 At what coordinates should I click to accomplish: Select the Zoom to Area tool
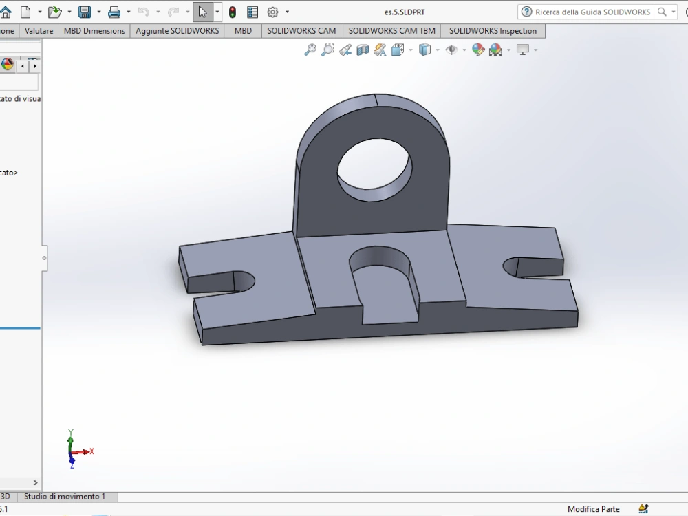pyautogui.click(x=328, y=50)
